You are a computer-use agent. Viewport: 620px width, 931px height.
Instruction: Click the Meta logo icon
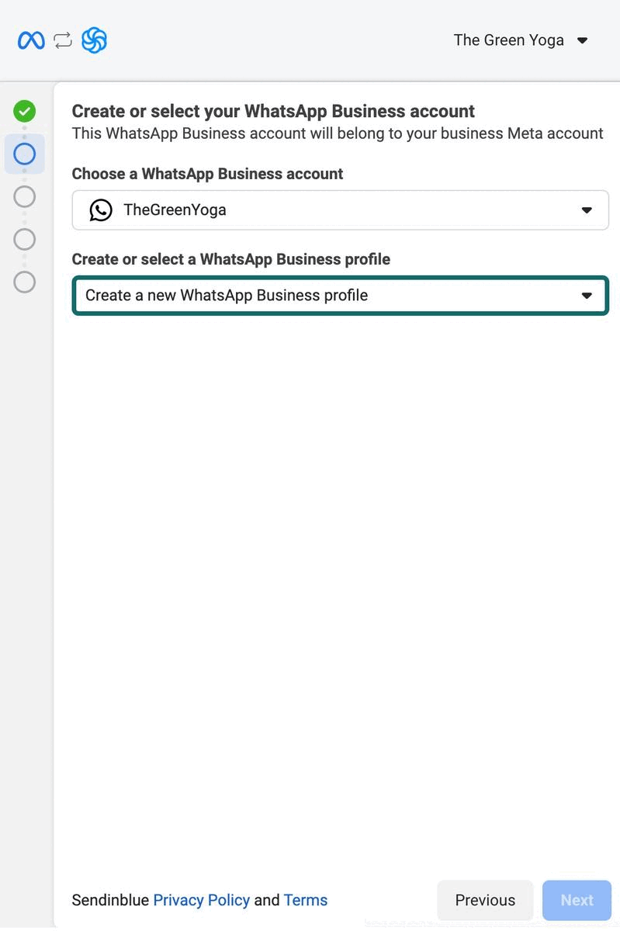[x=31, y=40]
